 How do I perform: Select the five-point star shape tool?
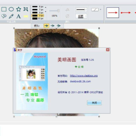(x=19, y=9)
